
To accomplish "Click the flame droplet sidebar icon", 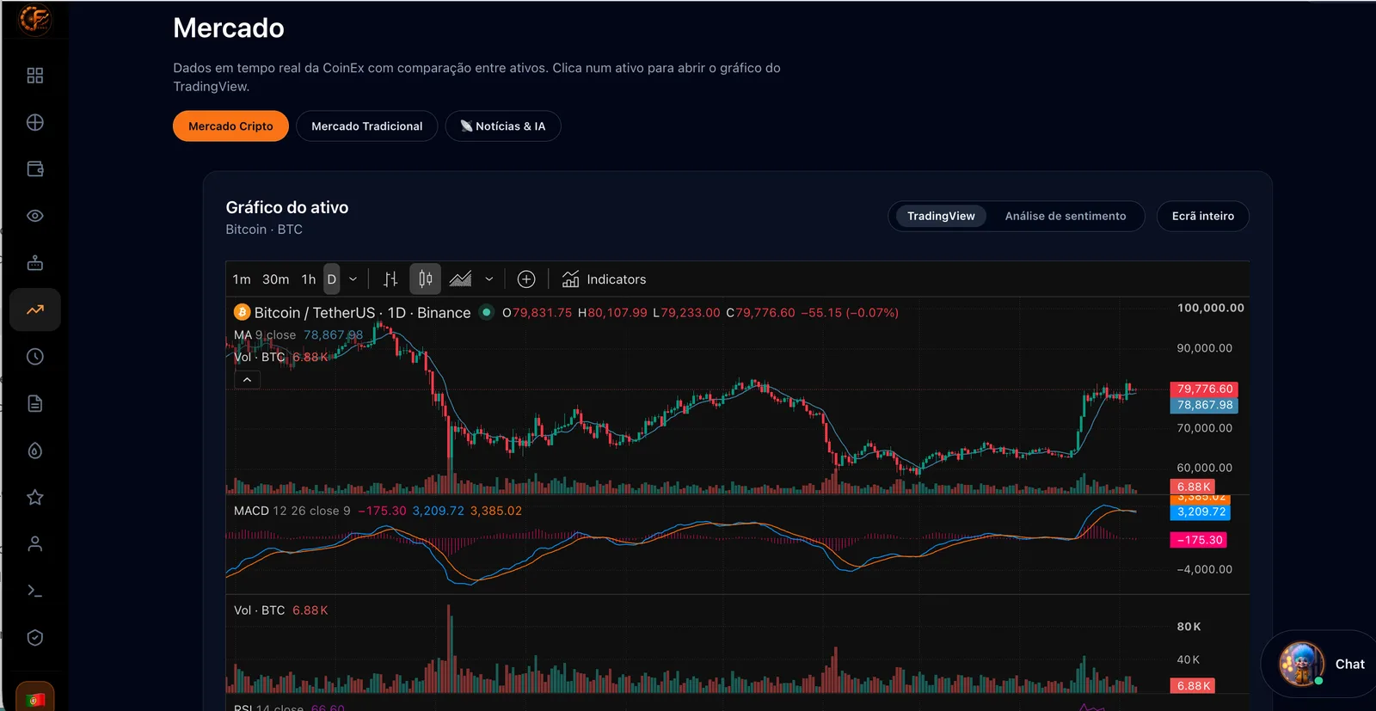I will click(35, 451).
